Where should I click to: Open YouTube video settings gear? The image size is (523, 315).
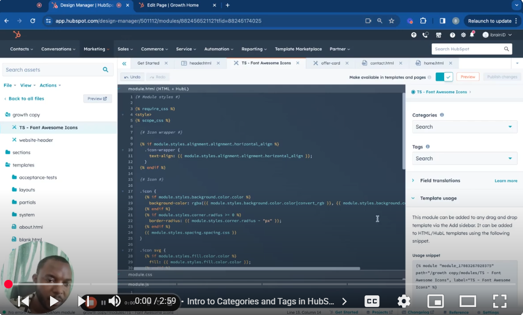(404, 301)
